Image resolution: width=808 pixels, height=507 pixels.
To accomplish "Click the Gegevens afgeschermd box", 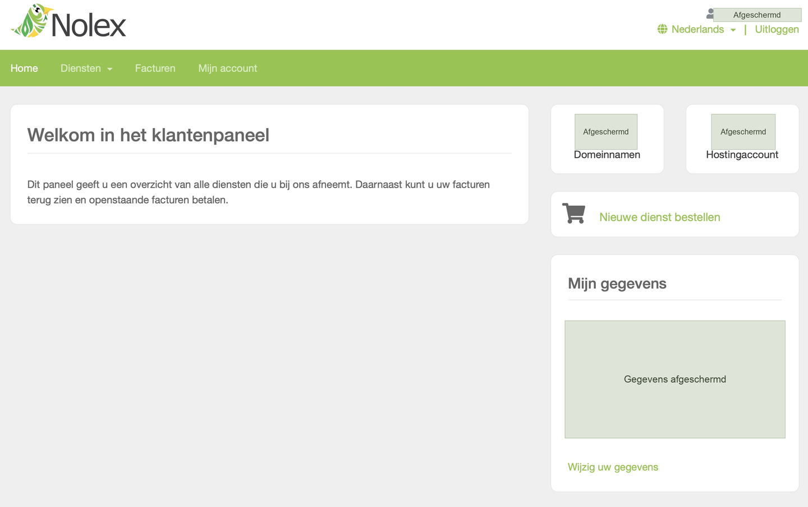I will pyautogui.click(x=675, y=380).
